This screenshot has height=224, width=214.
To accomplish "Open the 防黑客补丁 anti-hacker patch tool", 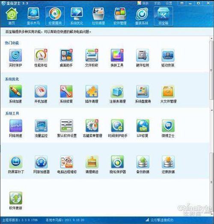I will (x=16, y=164).
